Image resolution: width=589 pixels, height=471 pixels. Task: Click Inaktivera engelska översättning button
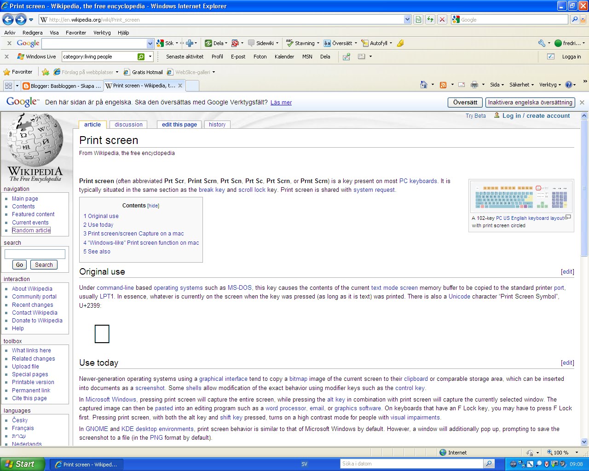(530, 103)
